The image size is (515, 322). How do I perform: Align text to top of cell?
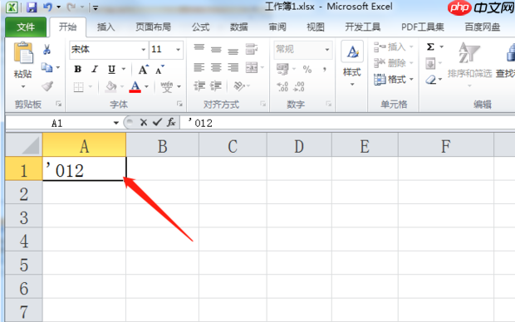click(199, 48)
